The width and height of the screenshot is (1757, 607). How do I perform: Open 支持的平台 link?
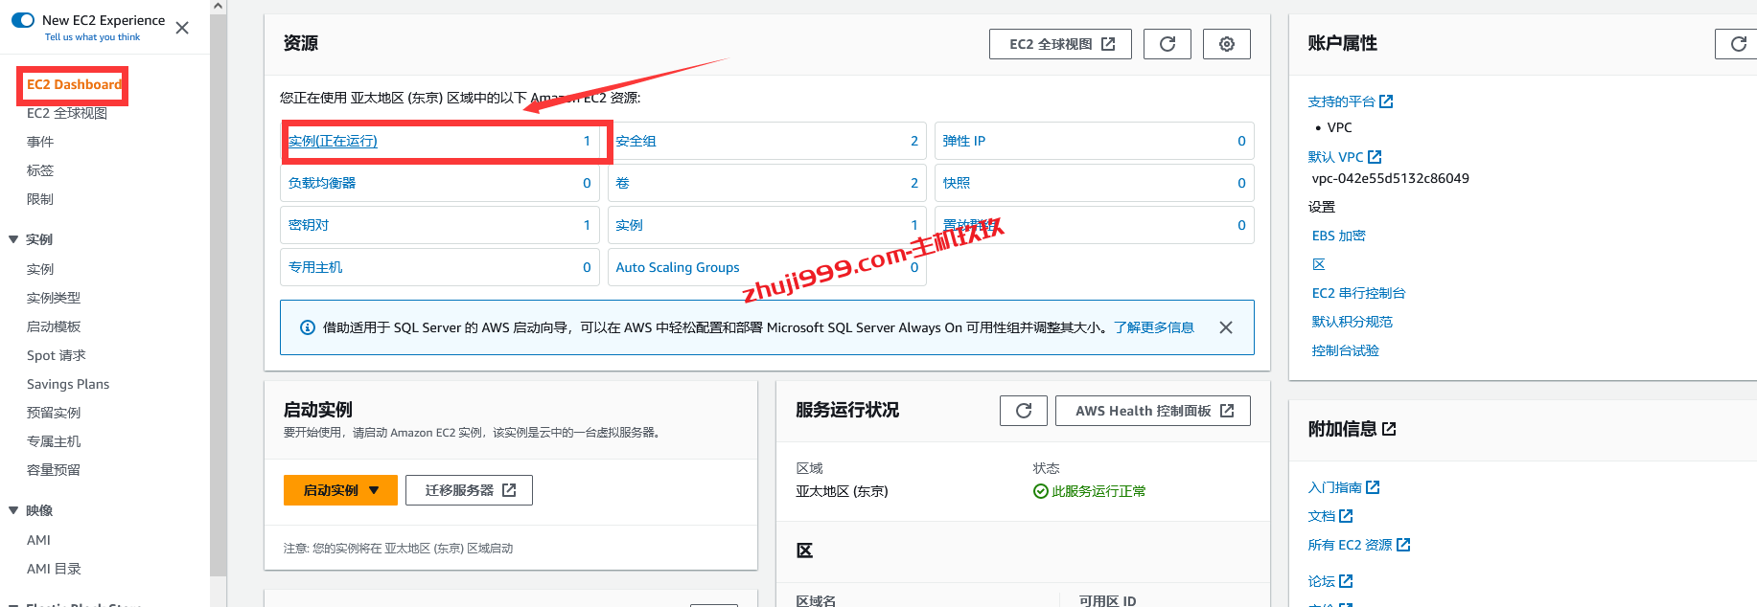[1351, 101]
